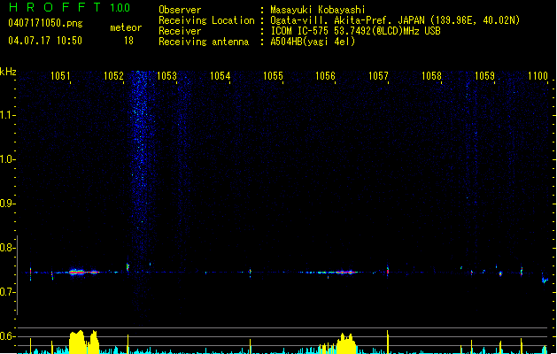The image size is (557, 354).
Task: Click the 1052 time axis marker
Action: pyautogui.click(x=113, y=75)
